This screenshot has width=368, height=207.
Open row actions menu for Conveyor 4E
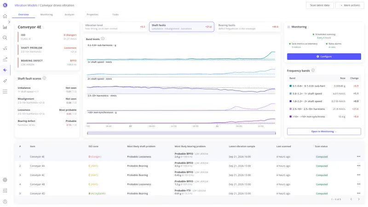(x=359, y=156)
